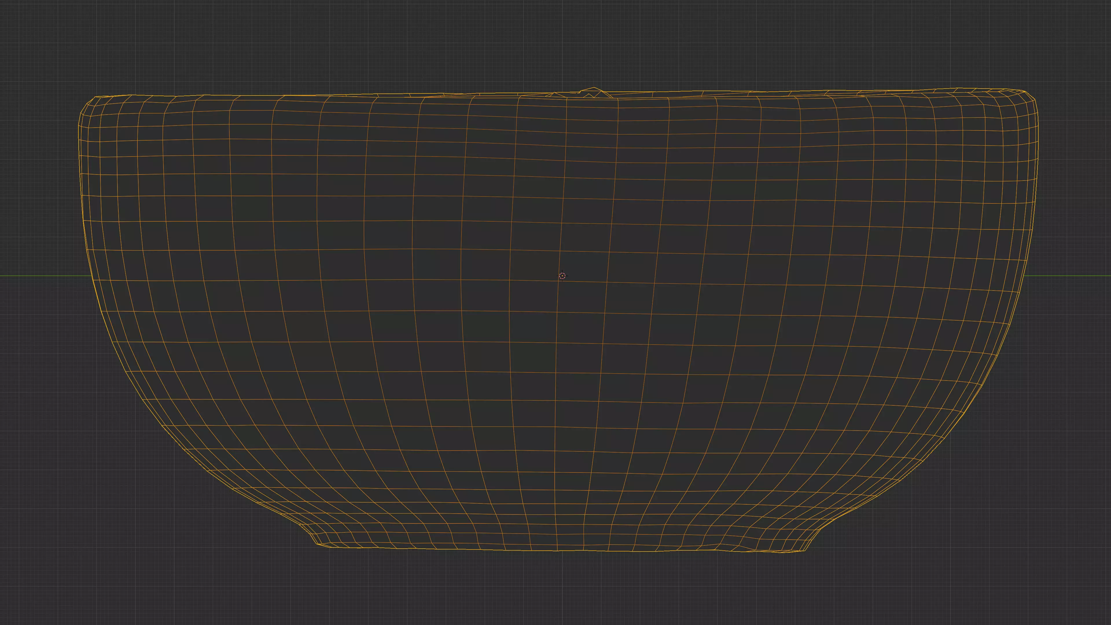Screen dimensions: 1111x625
Task: Click the 3D cursor at the bowl's center
Action: 562,276
